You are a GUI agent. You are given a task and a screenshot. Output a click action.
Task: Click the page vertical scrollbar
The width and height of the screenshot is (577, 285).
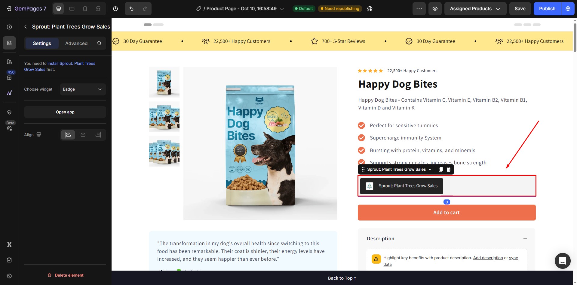tap(575, 37)
